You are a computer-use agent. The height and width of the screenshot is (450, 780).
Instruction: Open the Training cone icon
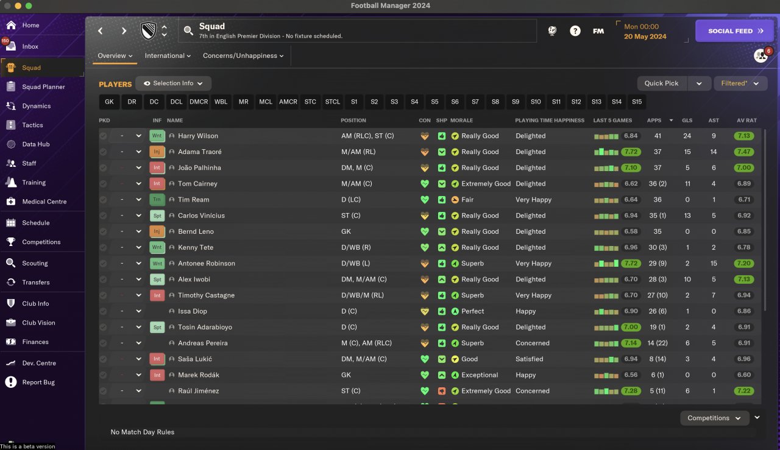tap(11, 183)
